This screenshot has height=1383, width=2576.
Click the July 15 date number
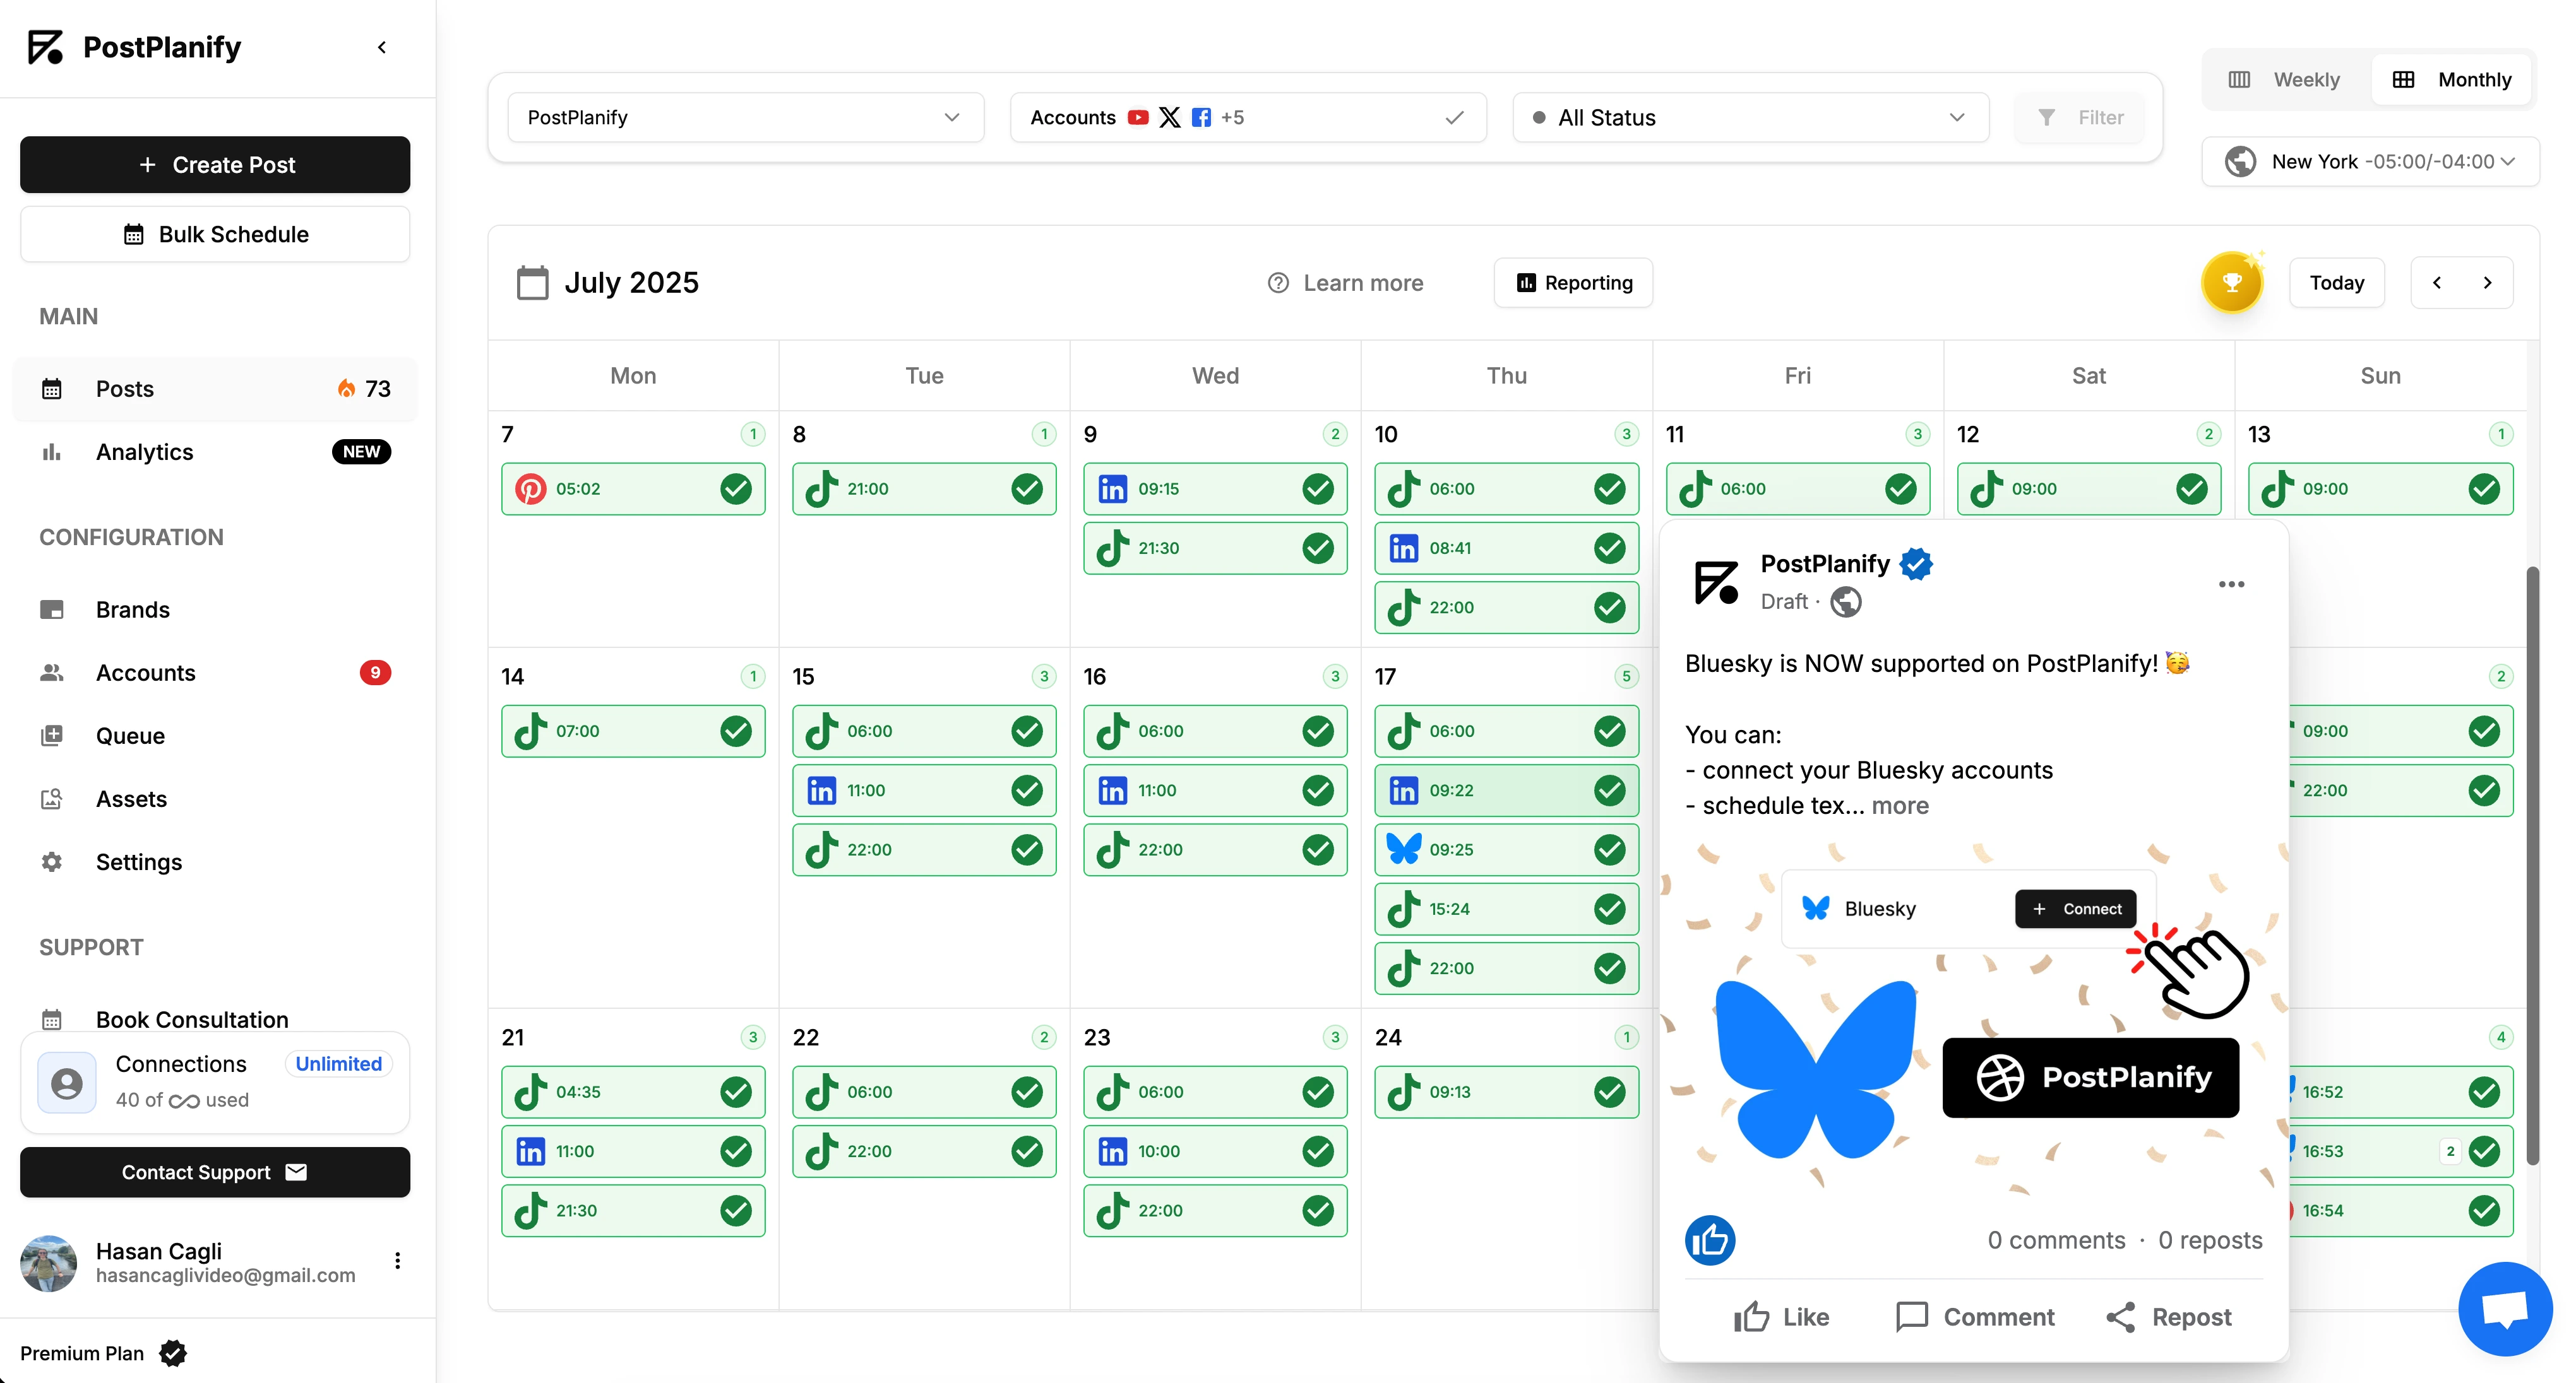[x=803, y=676]
